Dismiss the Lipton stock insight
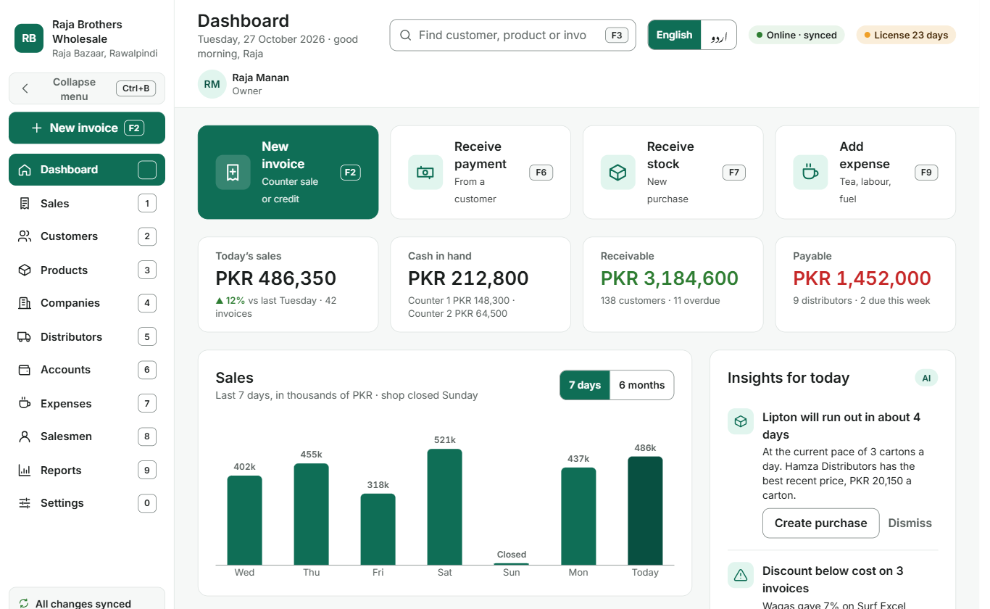Viewport: 990px width, 609px height. 910,523
